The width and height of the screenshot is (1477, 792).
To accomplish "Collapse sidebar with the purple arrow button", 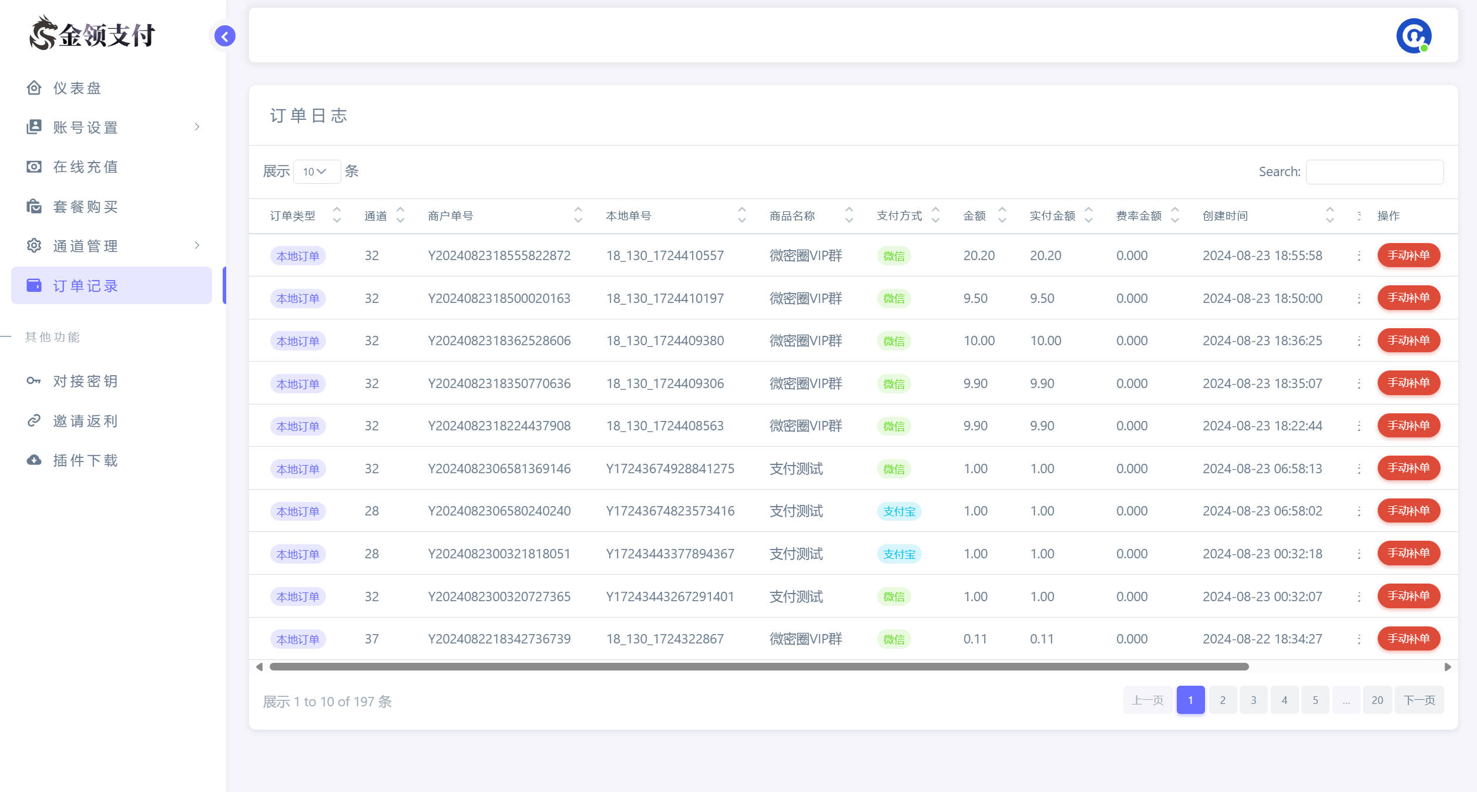I will [x=224, y=36].
